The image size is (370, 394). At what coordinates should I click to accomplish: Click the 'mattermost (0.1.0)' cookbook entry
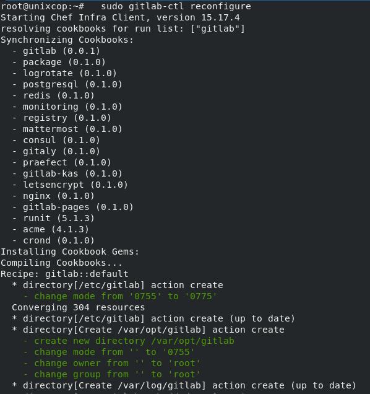click(72, 129)
